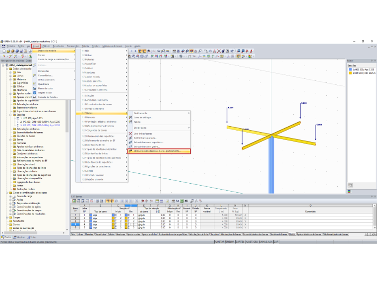Expand the Dividir barra submenu
Screen dimensions: 377x283
pos(159,128)
